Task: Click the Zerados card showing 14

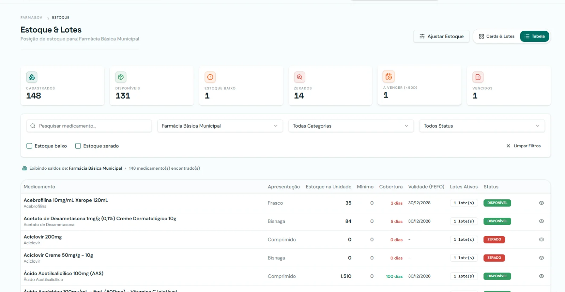Action: (x=330, y=86)
